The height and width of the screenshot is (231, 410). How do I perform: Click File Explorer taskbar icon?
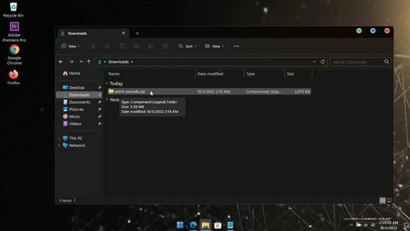tap(206, 225)
